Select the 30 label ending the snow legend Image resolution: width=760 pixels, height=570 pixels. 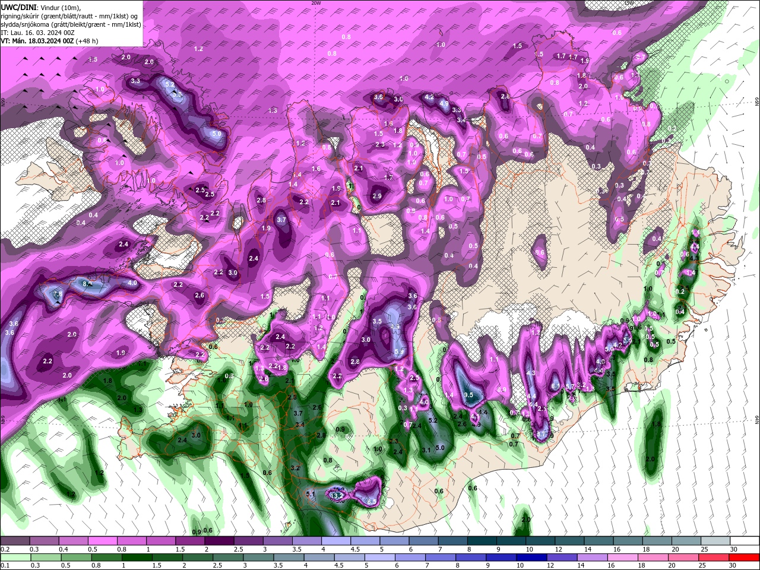(x=734, y=549)
